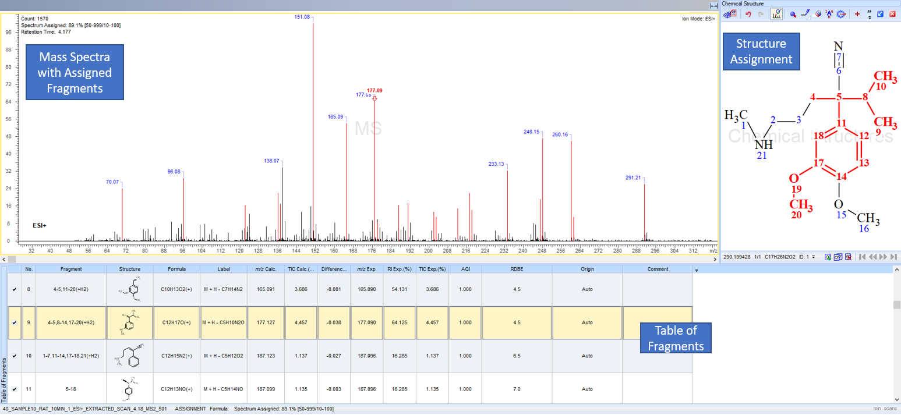This screenshot has height=415, width=901.
Task: Click the 291.21 peak label
Action: click(x=633, y=178)
